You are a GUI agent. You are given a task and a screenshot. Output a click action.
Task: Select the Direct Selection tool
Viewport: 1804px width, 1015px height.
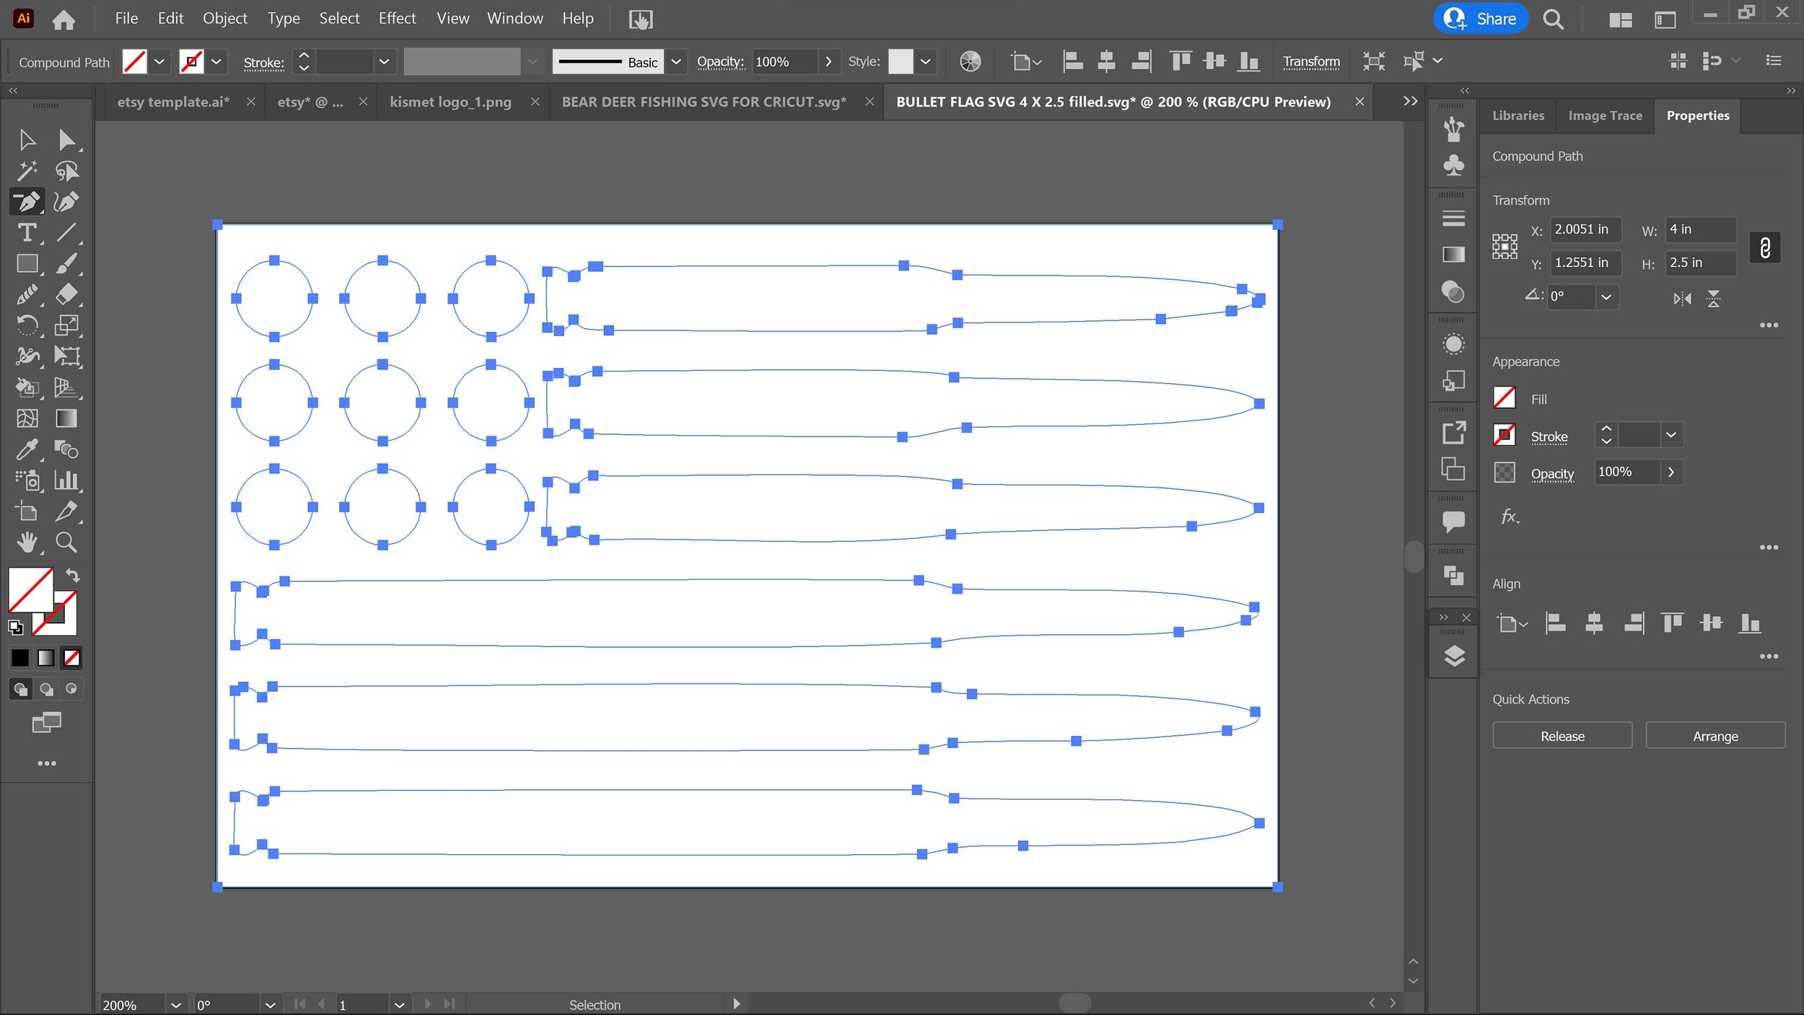(66, 139)
